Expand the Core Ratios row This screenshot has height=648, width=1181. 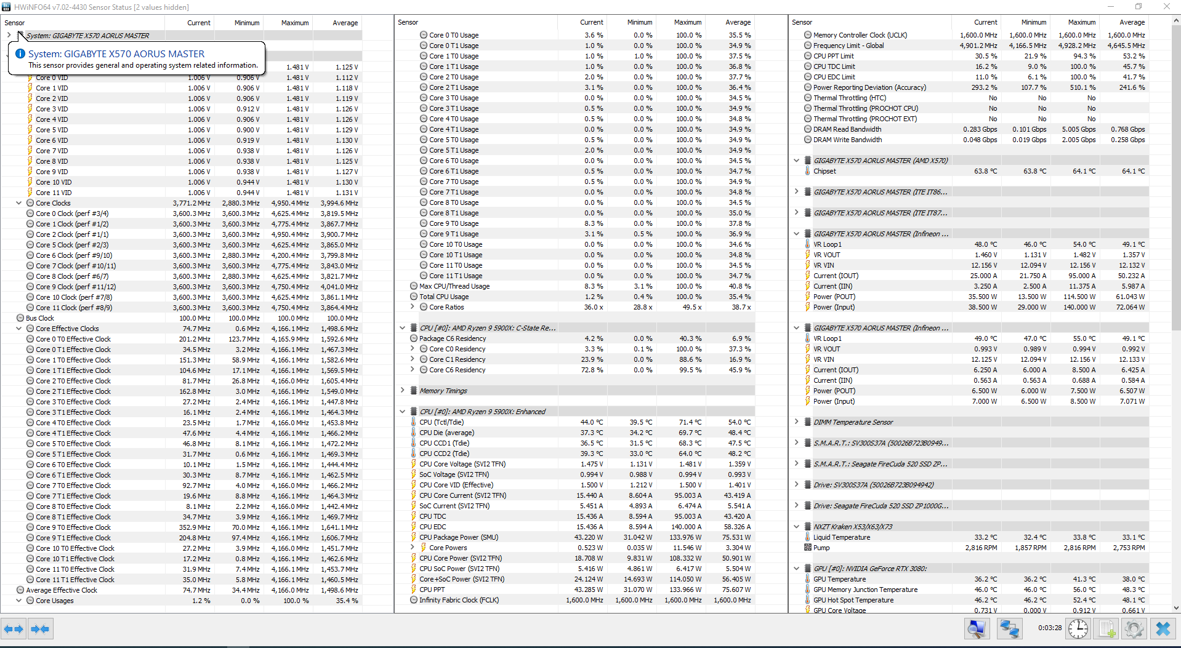pos(413,307)
